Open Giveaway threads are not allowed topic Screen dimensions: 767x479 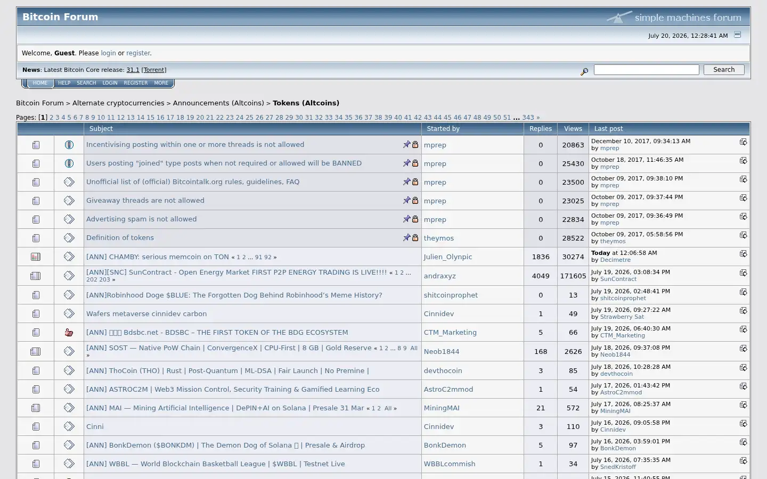coord(145,201)
